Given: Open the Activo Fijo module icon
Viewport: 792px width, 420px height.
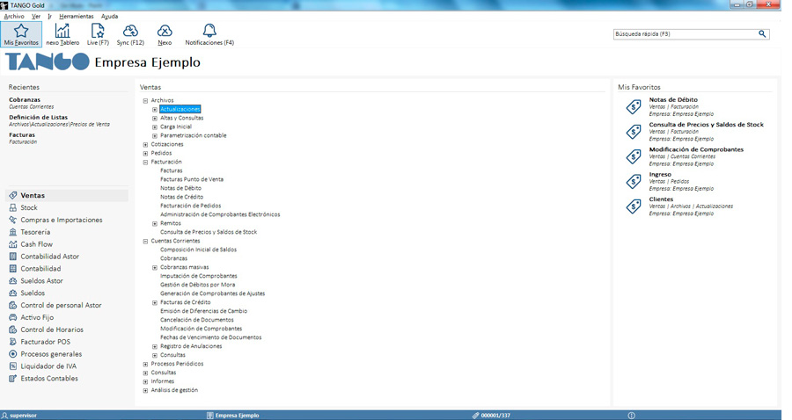Looking at the screenshot, I should coord(13,317).
